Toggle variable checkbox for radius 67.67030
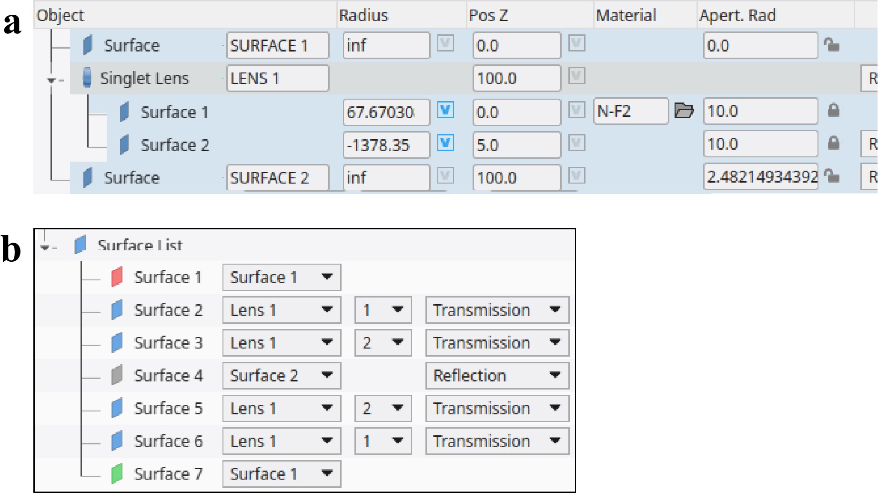 (445, 111)
